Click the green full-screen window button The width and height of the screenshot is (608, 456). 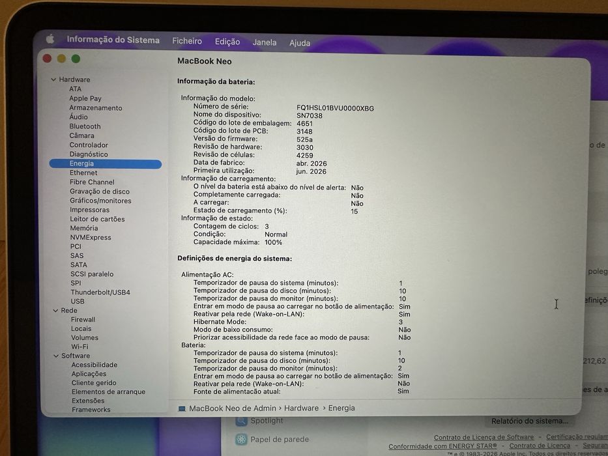(76, 59)
